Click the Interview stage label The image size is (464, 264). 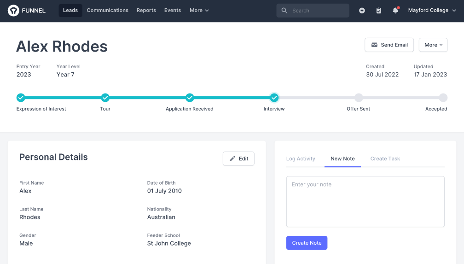pos(274,109)
